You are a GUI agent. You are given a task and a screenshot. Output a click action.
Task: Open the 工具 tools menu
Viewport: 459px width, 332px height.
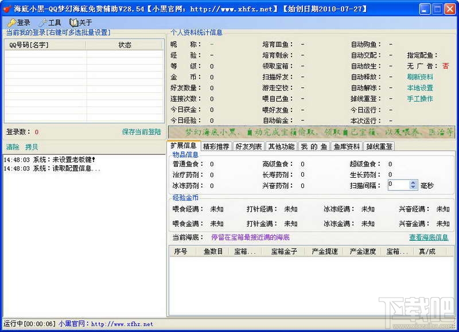50,22
